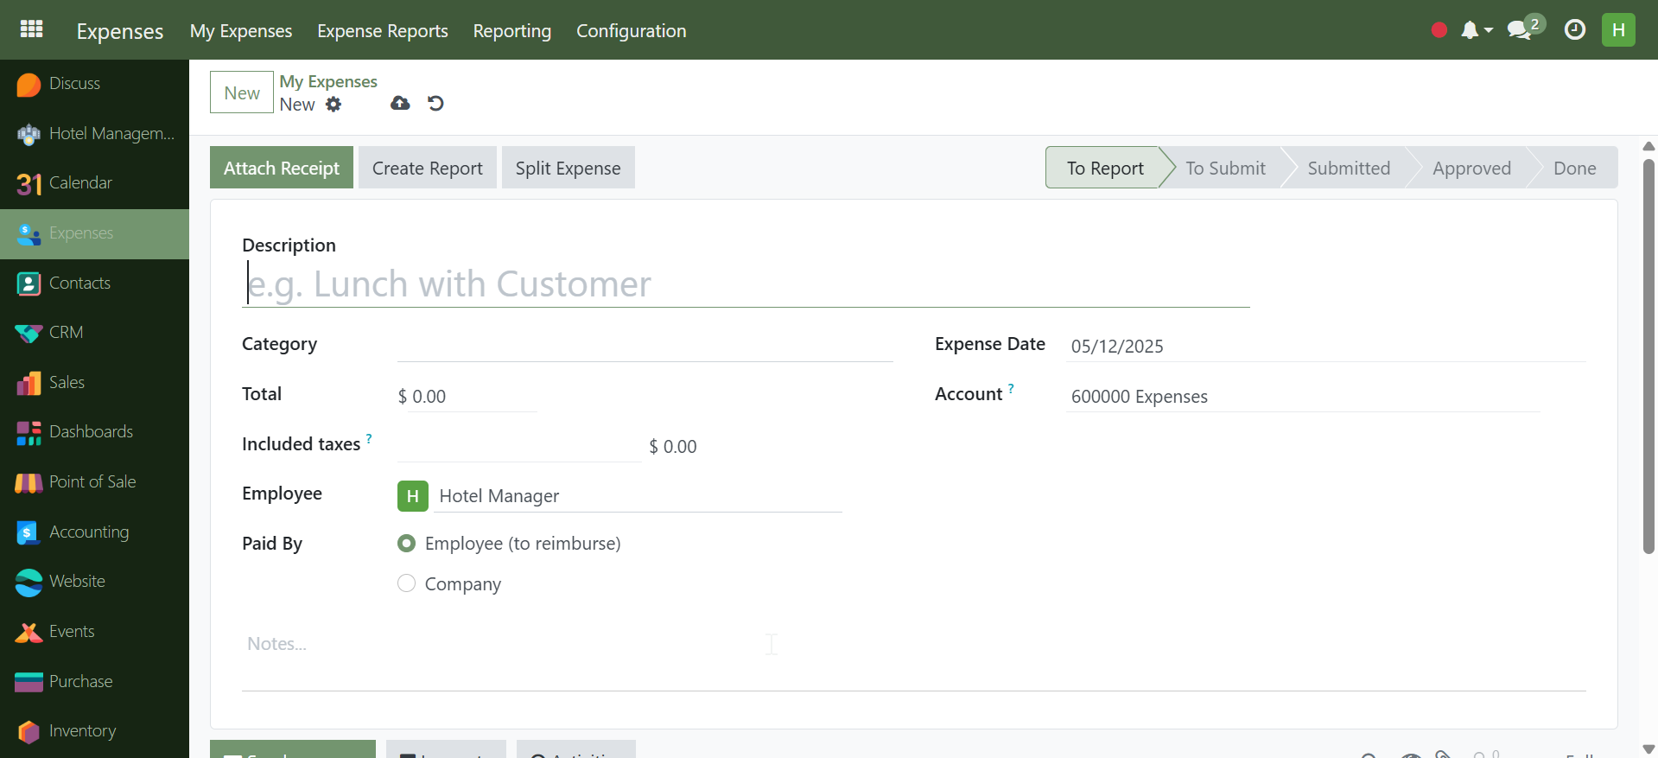Click the vertical page scrollbar
The height and width of the screenshot is (758, 1658).
1648,354
